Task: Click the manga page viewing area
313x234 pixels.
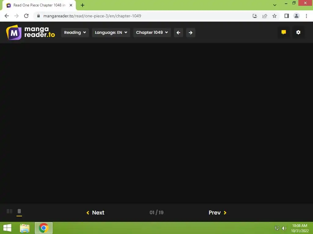Action: [x=156, y=123]
